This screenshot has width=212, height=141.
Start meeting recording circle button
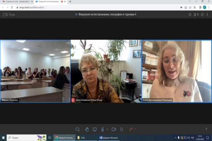pos(122,129)
